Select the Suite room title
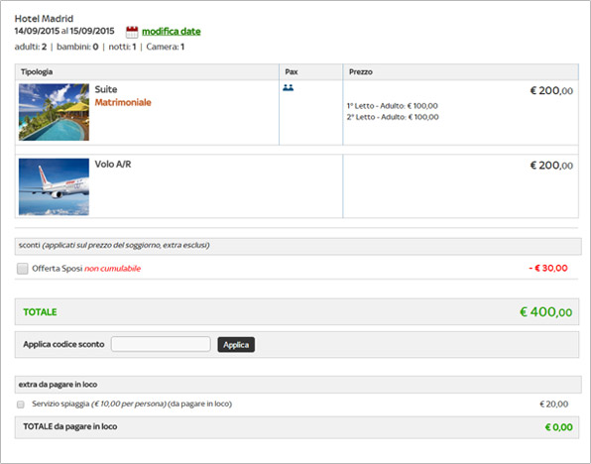Image resolution: width=591 pixels, height=464 pixels. pos(106,89)
